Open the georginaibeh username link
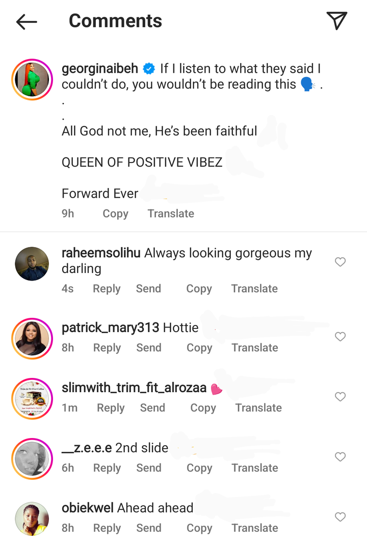Screen dimensions: 367x546 click(99, 69)
